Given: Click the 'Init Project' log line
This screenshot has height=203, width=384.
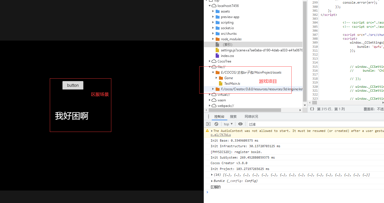Looking at the screenshot, I should coord(240,169).
